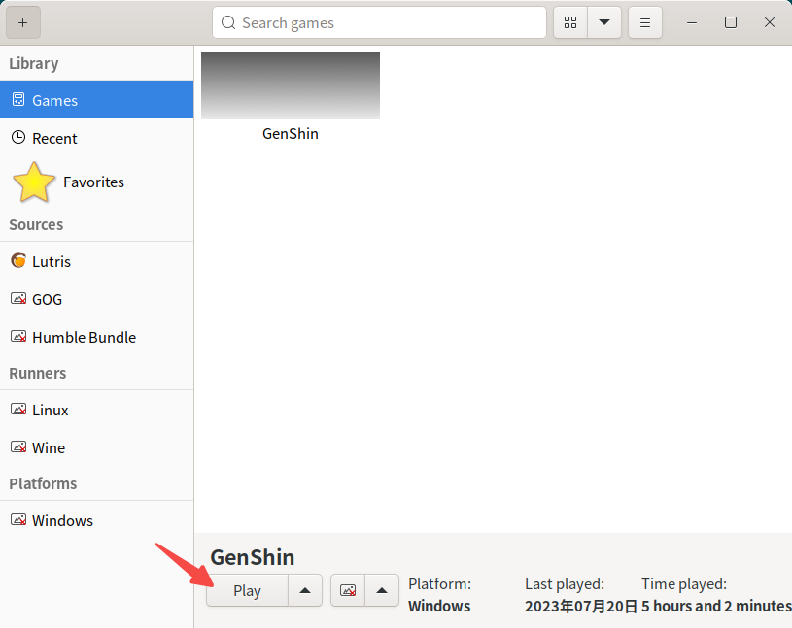Open the hamburger main menu

tap(645, 22)
